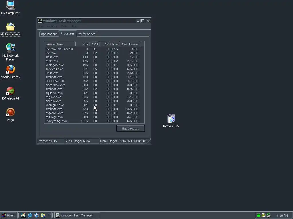Minimize the Task Manager window

pos(138,21)
